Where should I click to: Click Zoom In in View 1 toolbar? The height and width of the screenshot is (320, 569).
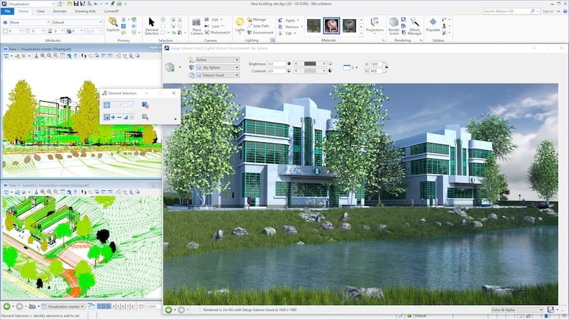point(43,56)
